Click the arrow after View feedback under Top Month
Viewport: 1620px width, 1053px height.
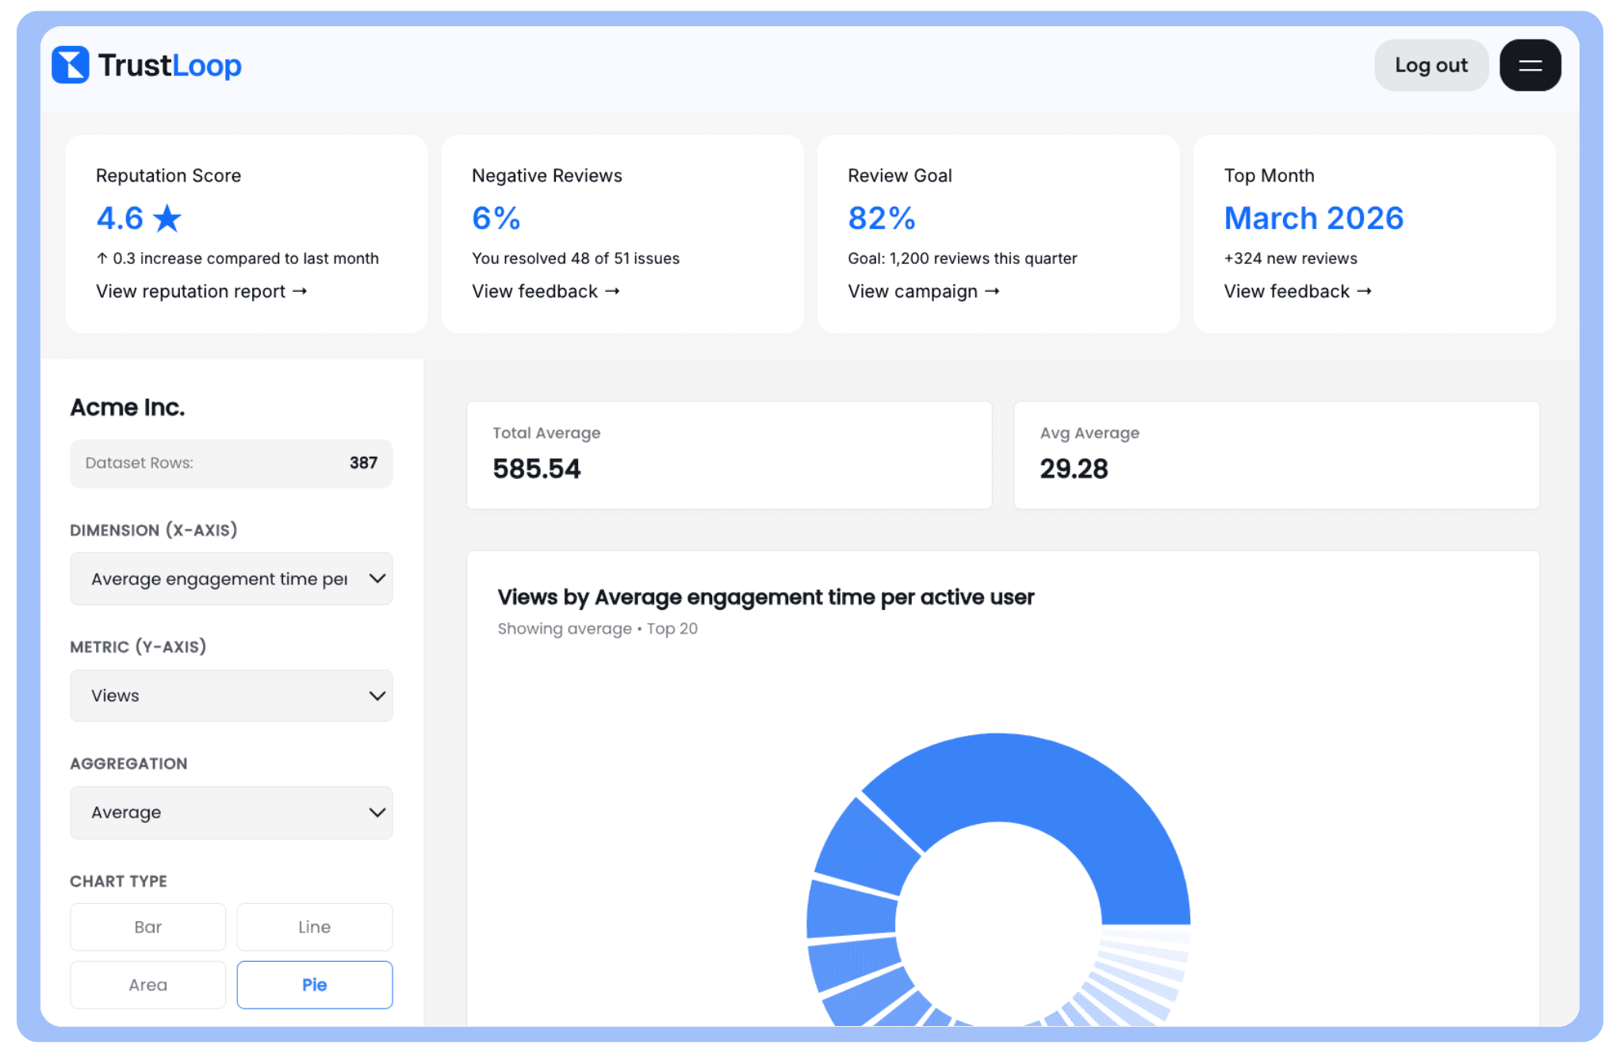click(1366, 291)
